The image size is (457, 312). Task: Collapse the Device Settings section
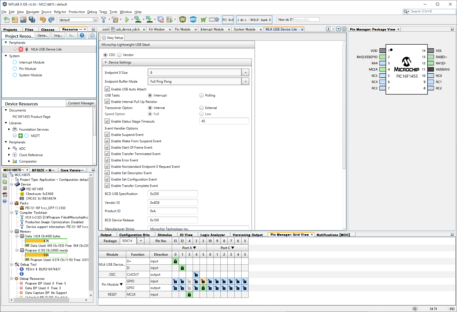(x=106, y=62)
